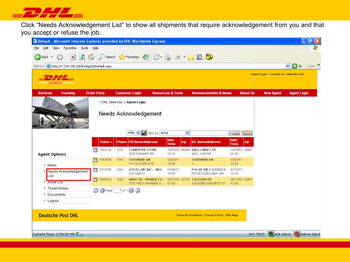The image size is (350, 262).
Task: Open the News option
Action: [52, 165]
